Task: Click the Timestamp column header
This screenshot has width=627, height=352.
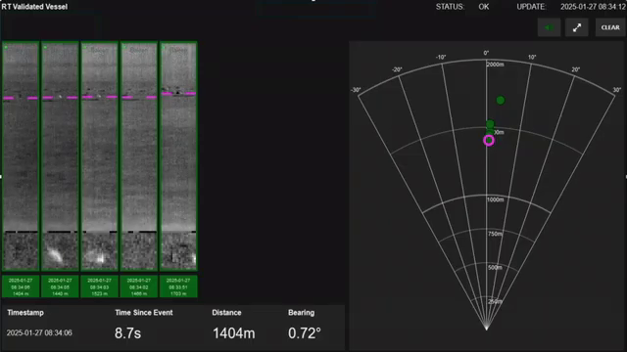Action: pos(25,313)
